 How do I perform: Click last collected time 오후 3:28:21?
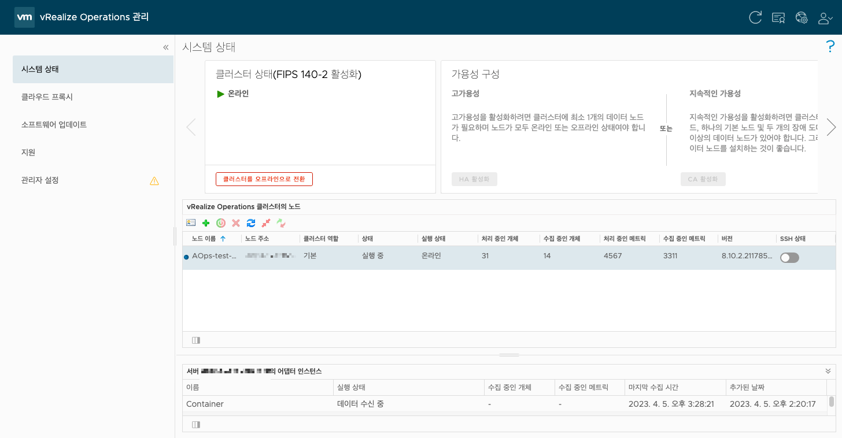point(671,404)
